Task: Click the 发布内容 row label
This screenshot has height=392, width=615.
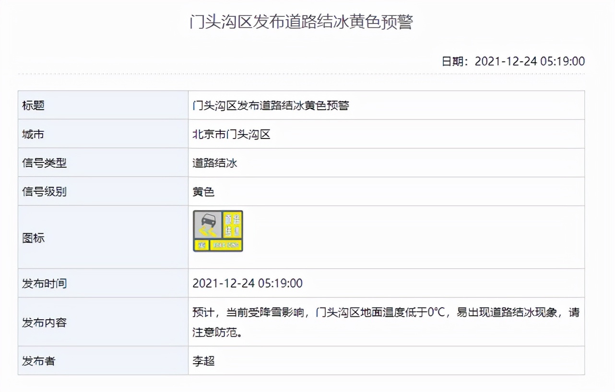Action: 44,323
